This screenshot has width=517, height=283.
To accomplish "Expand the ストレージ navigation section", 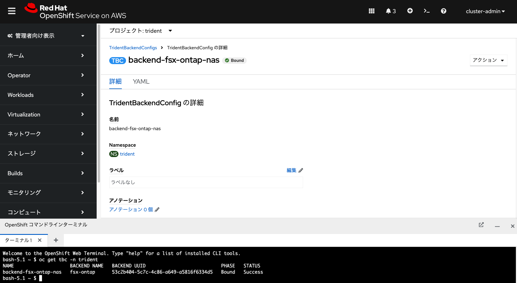I will coord(48,154).
